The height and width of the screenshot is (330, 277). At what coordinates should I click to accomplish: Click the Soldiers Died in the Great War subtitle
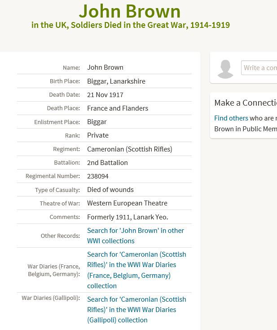click(x=131, y=25)
